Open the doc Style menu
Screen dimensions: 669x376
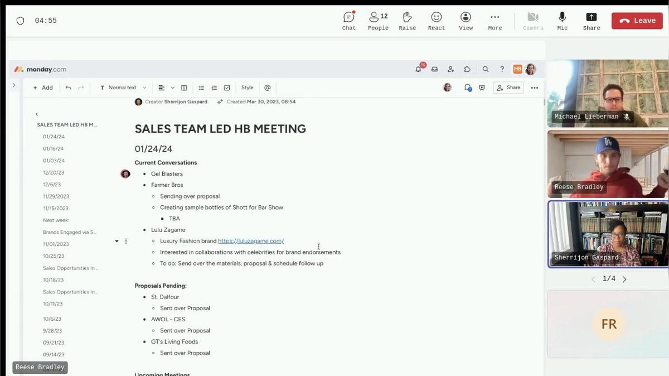click(x=248, y=88)
